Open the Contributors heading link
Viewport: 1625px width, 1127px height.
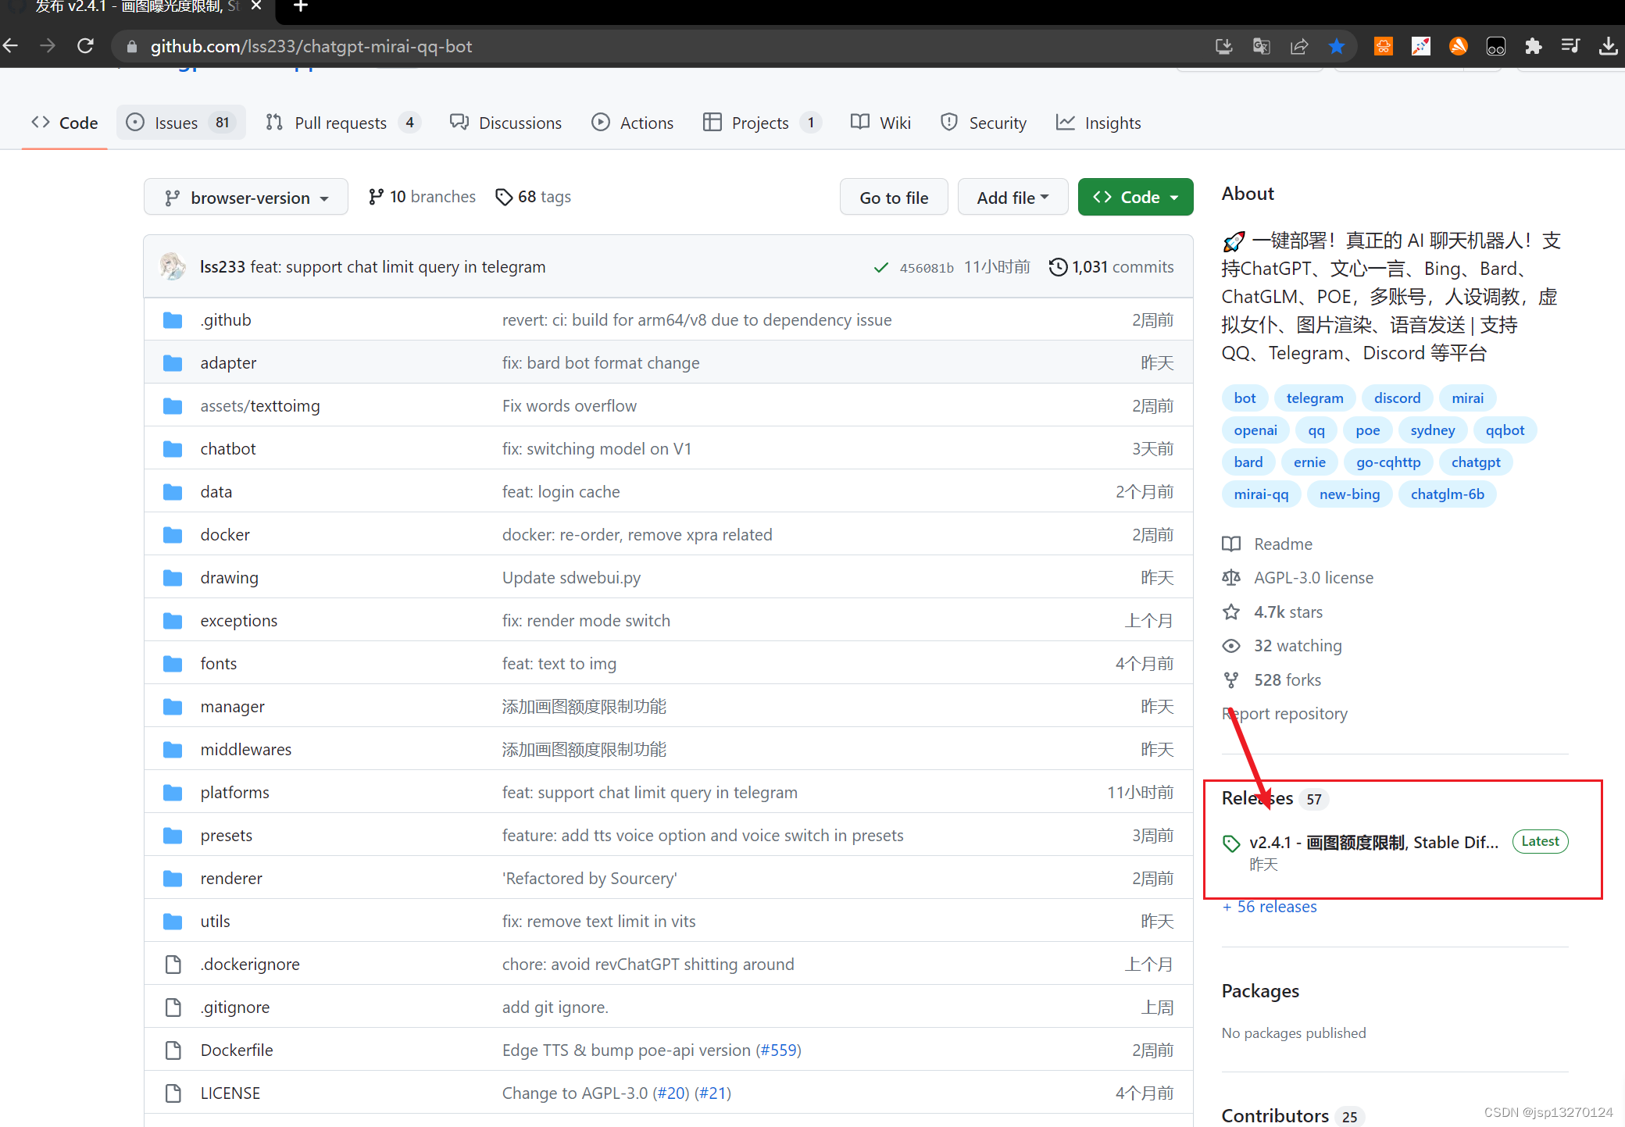point(1275,1116)
